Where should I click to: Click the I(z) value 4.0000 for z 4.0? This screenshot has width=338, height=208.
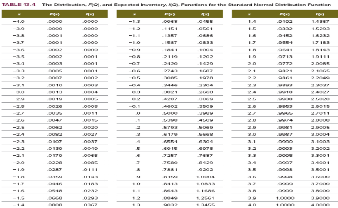pos(320,205)
